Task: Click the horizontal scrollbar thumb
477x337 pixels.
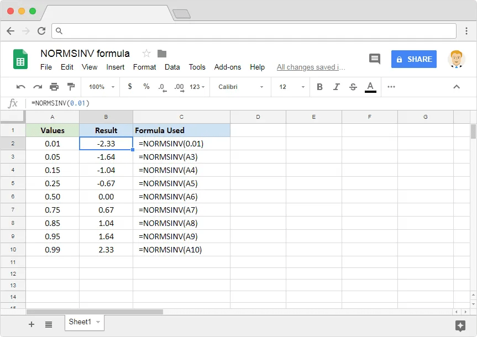Action: [x=95, y=312]
